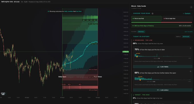Switch to Detailed view

point(186,37)
